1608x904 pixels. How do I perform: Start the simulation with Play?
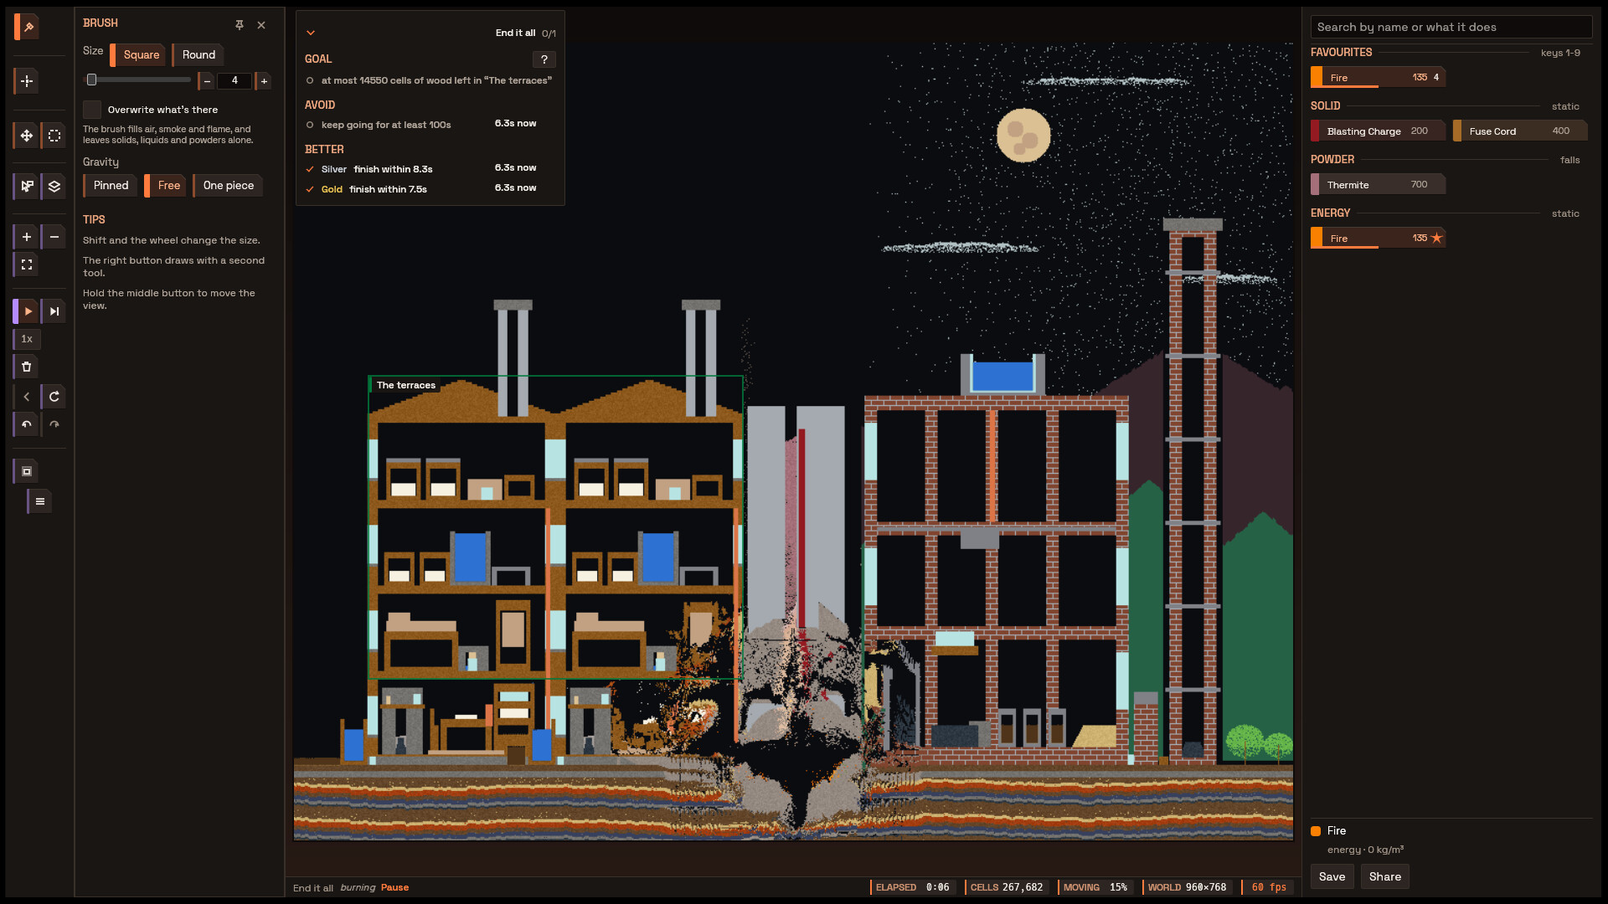tap(27, 311)
